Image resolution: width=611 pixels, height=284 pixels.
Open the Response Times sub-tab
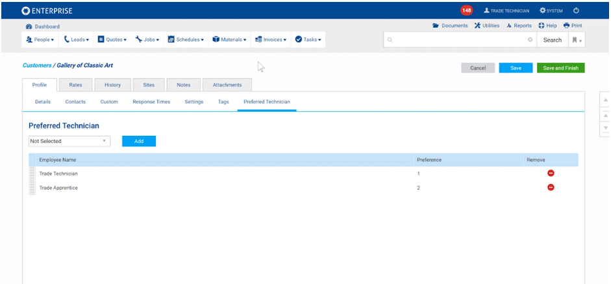pyautogui.click(x=151, y=102)
